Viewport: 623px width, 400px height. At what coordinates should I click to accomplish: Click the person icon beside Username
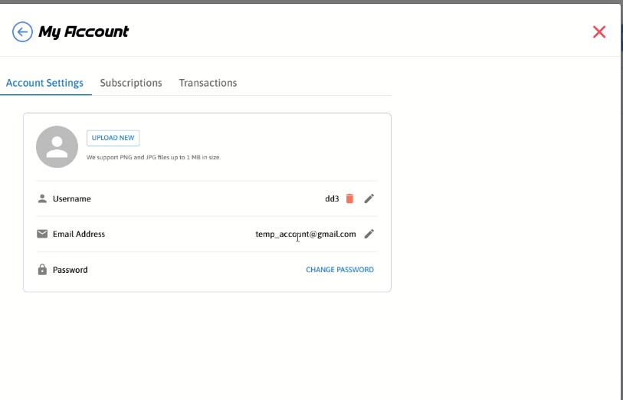[x=42, y=198]
